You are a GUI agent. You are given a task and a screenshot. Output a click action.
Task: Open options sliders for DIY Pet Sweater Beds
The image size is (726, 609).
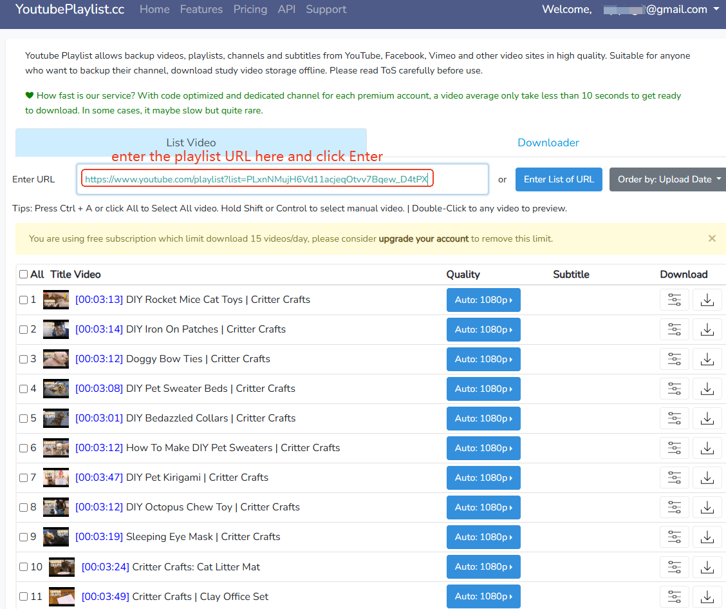click(675, 389)
